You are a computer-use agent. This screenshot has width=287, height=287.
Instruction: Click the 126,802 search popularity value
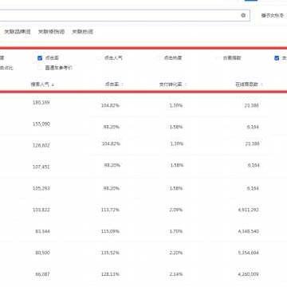click(x=41, y=145)
